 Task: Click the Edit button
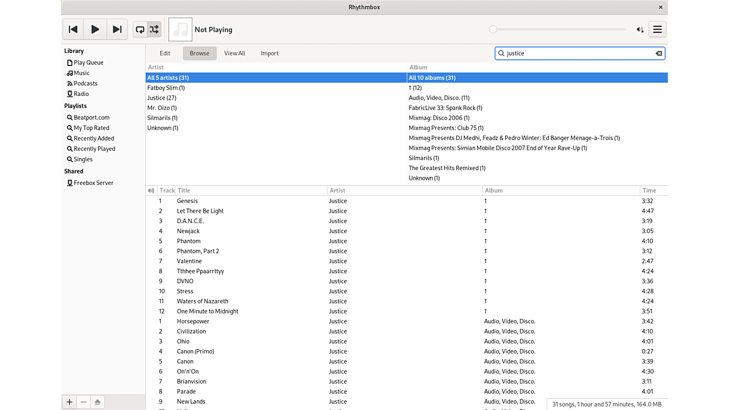[x=165, y=53]
